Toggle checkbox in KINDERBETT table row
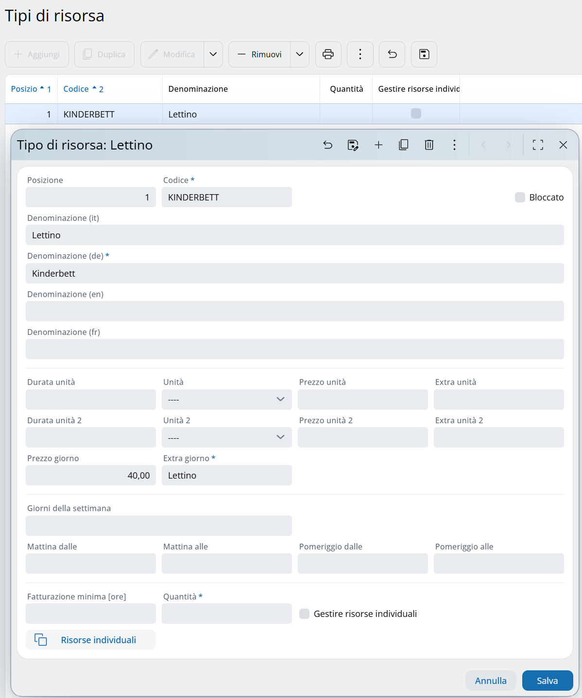Viewport: 582px width, 698px height. (x=416, y=114)
